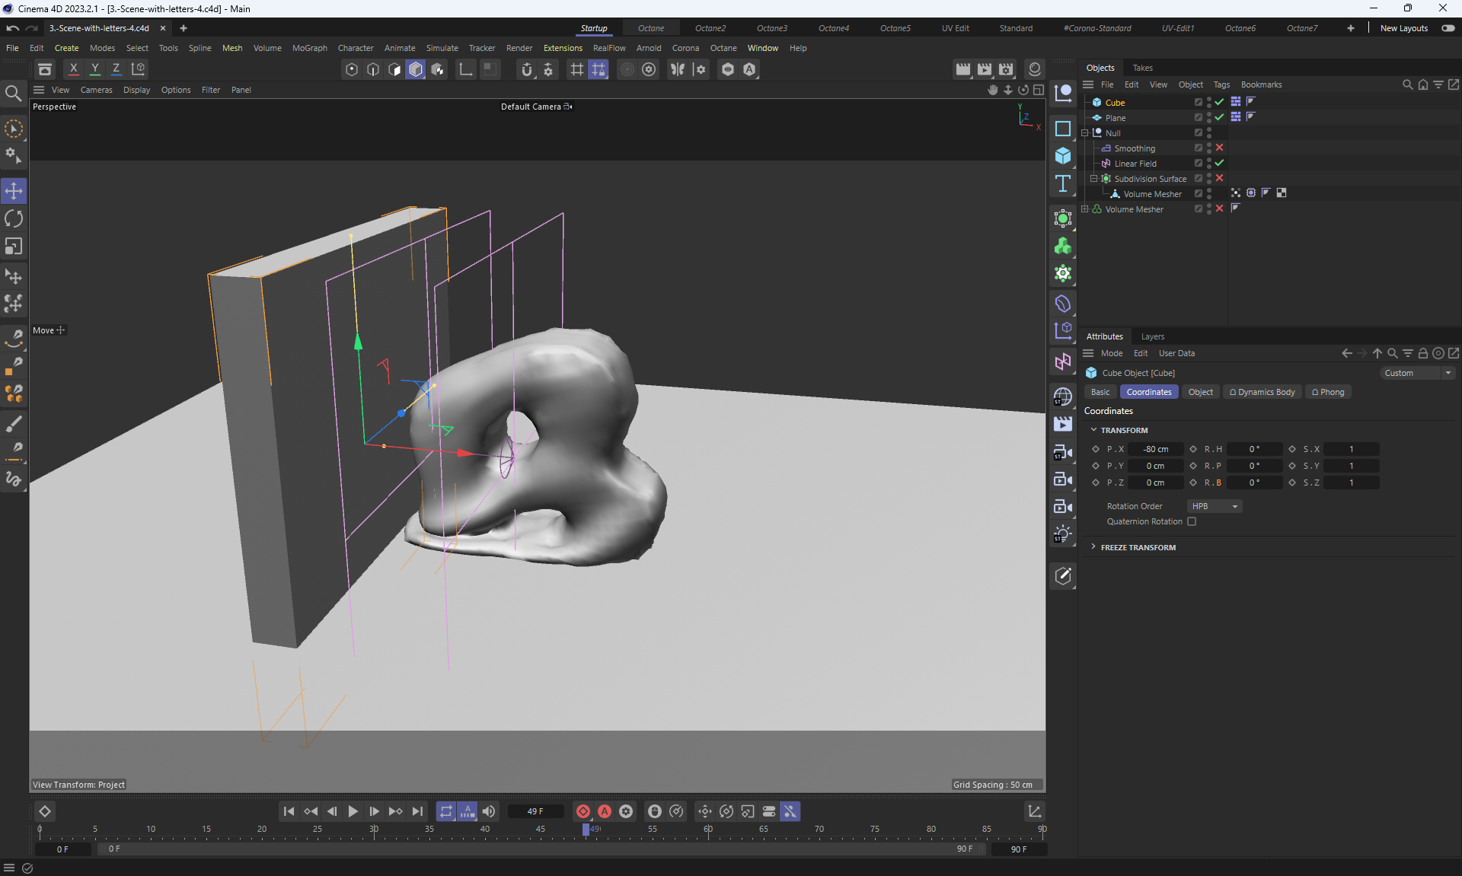Go to end of animation
Image resolution: width=1462 pixels, height=876 pixels.
coord(417,811)
